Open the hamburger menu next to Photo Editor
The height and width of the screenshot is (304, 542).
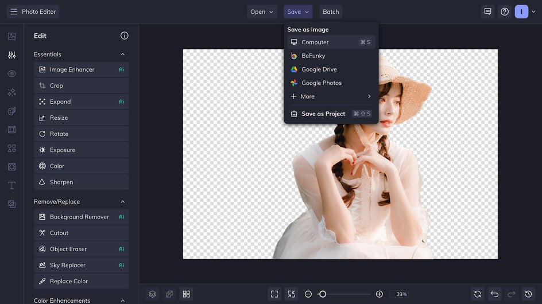[x=14, y=11]
